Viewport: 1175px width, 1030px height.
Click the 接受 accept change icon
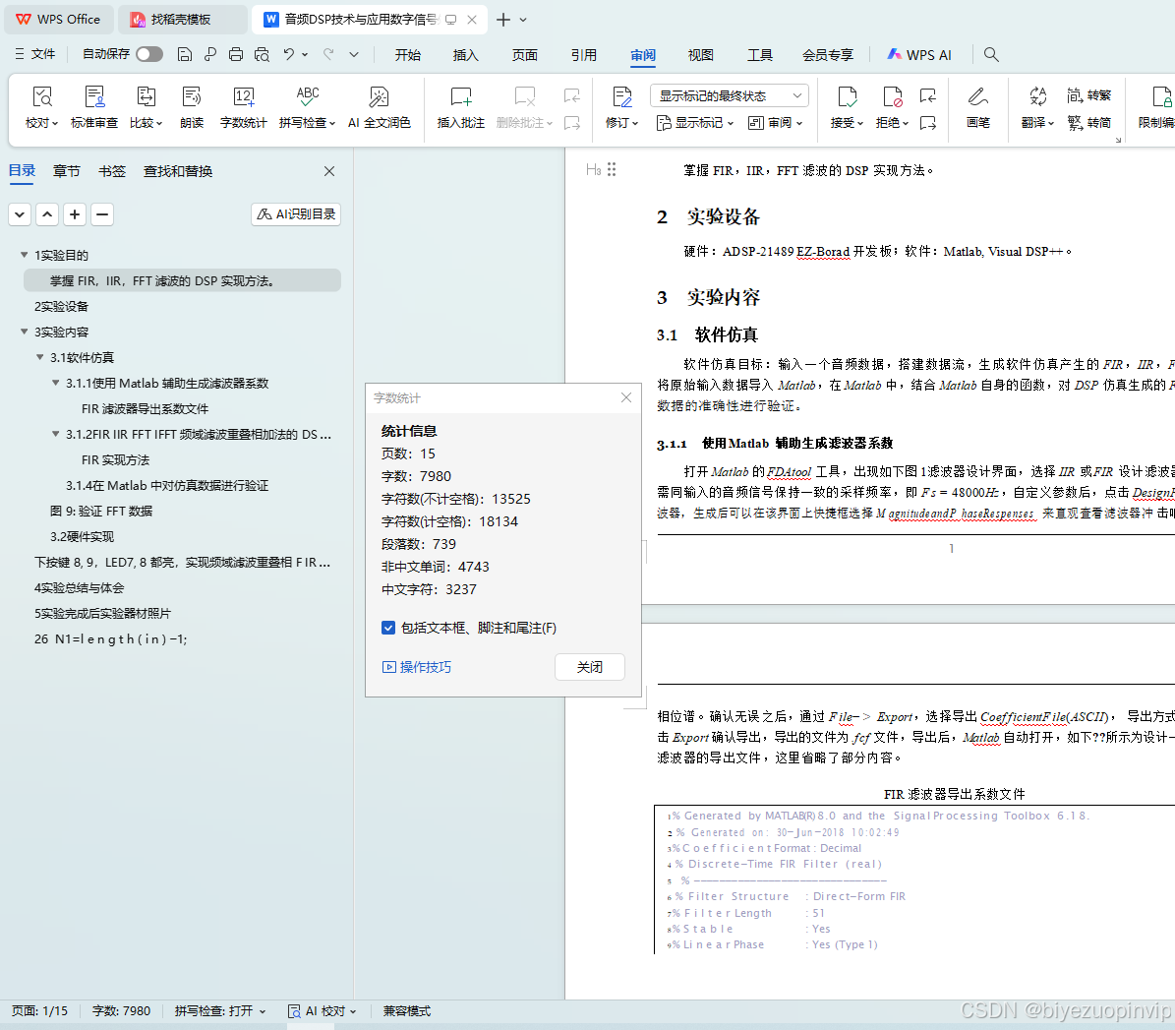(x=847, y=96)
